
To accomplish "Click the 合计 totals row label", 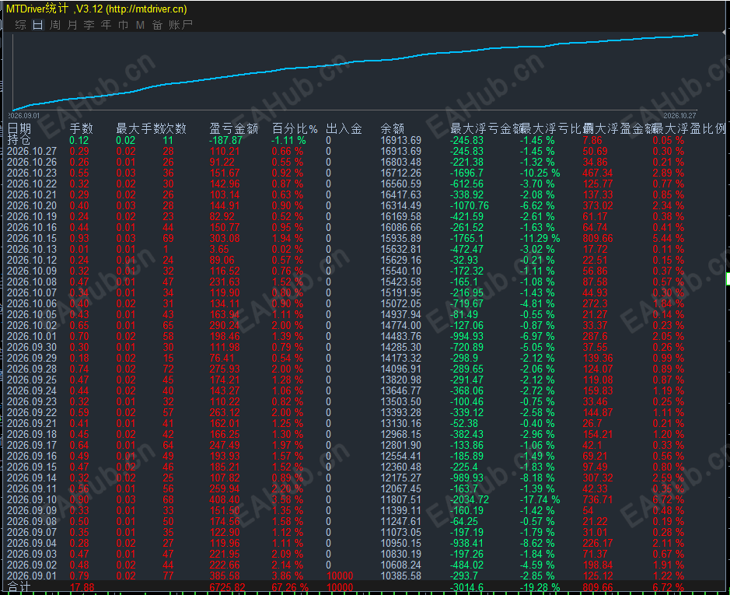I will click(x=19, y=587).
